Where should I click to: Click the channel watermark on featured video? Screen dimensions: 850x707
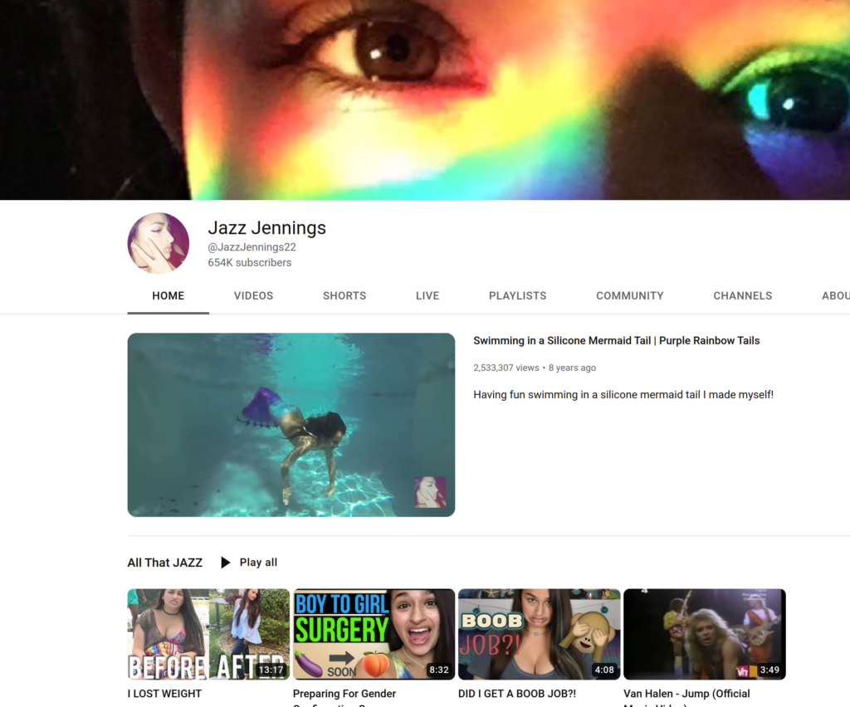coord(430,492)
